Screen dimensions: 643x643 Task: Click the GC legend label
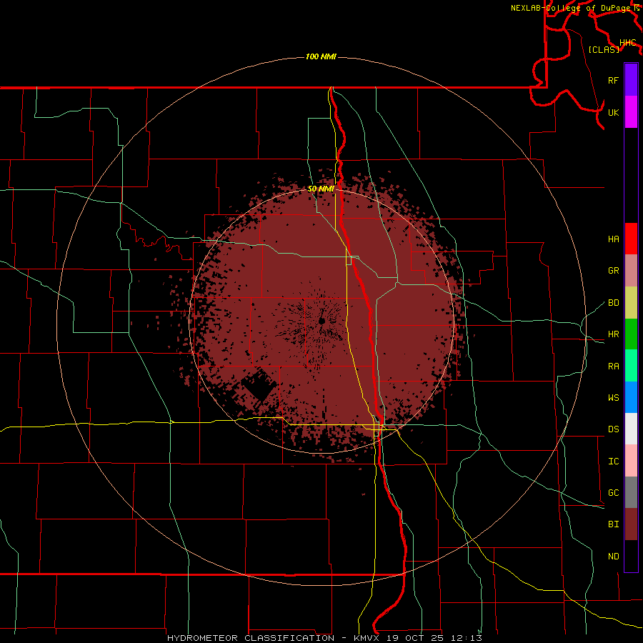(x=613, y=492)
